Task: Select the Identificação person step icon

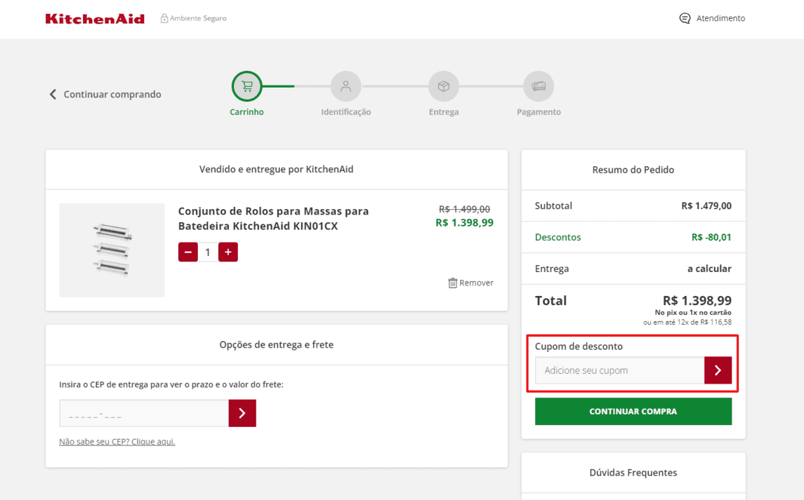Action: [x=346, y=86]
